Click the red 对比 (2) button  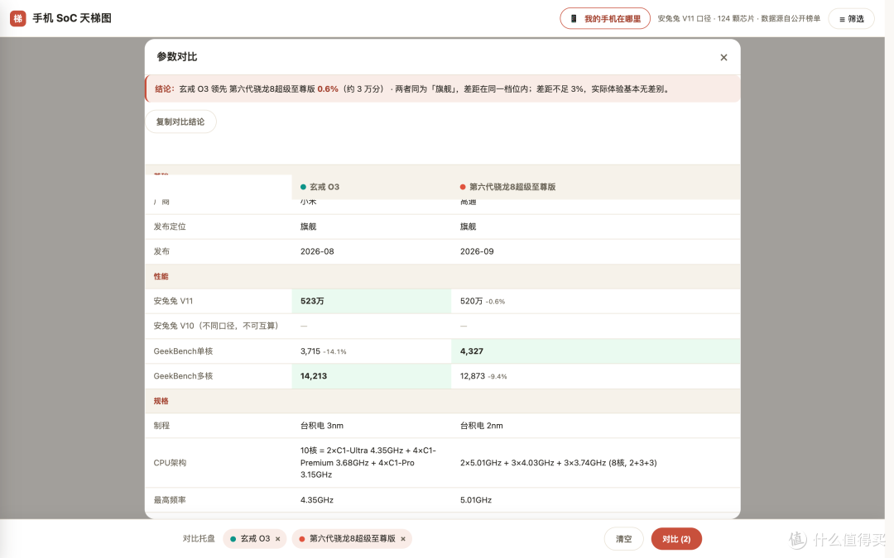676,539
